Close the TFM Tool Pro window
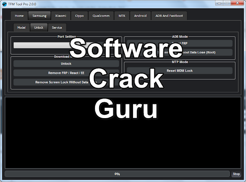The height and width of the screenshot is (182, 246). (x=238, y=3)
